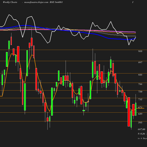Click the munafasutra.tbrjar.com site label
Image resolution: width=147 pixels, height=147 pixels.
tap(36, 2)
